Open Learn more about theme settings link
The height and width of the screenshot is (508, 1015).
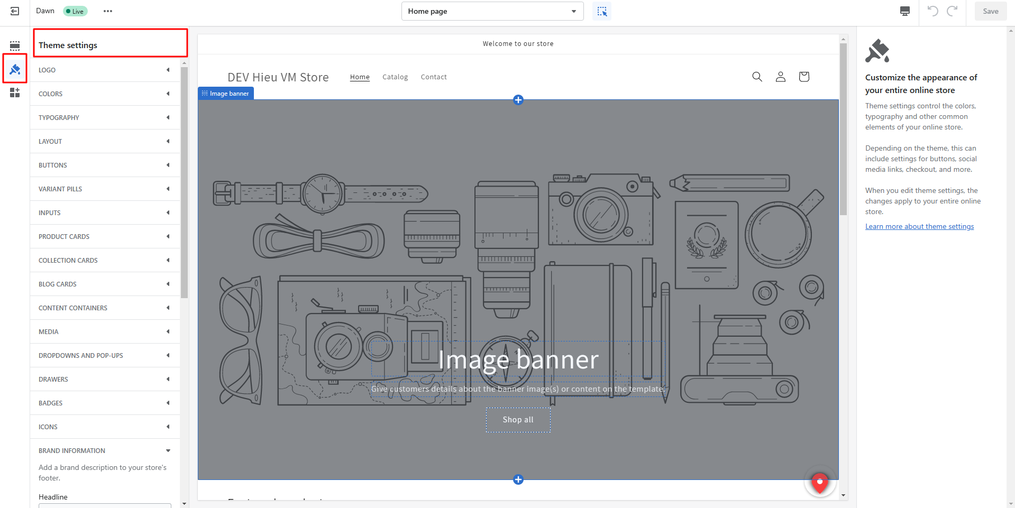click(x=919, y=226)
